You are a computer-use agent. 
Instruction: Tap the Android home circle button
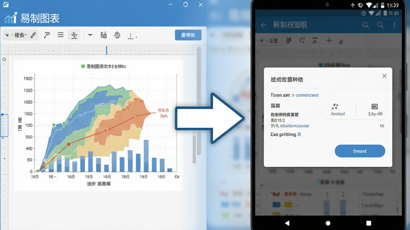pyautogui.click(x=328, y=223)
